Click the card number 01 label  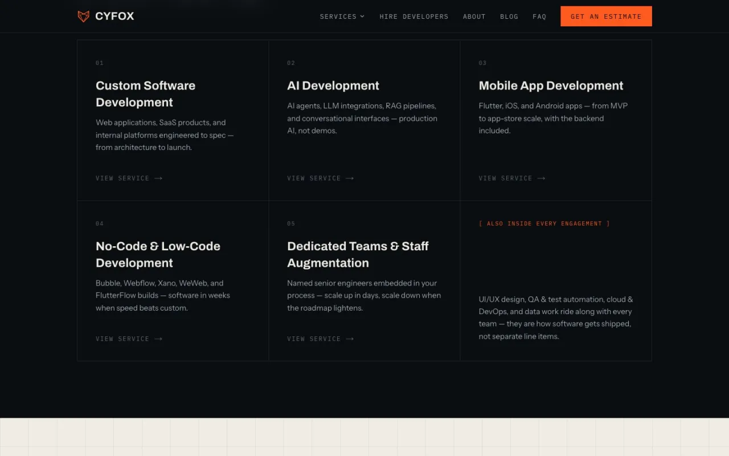100,63
